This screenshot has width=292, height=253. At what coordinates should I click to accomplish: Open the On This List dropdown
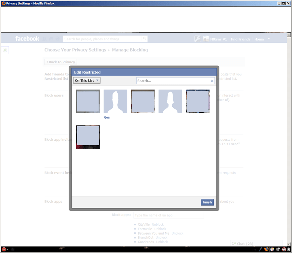86,80
